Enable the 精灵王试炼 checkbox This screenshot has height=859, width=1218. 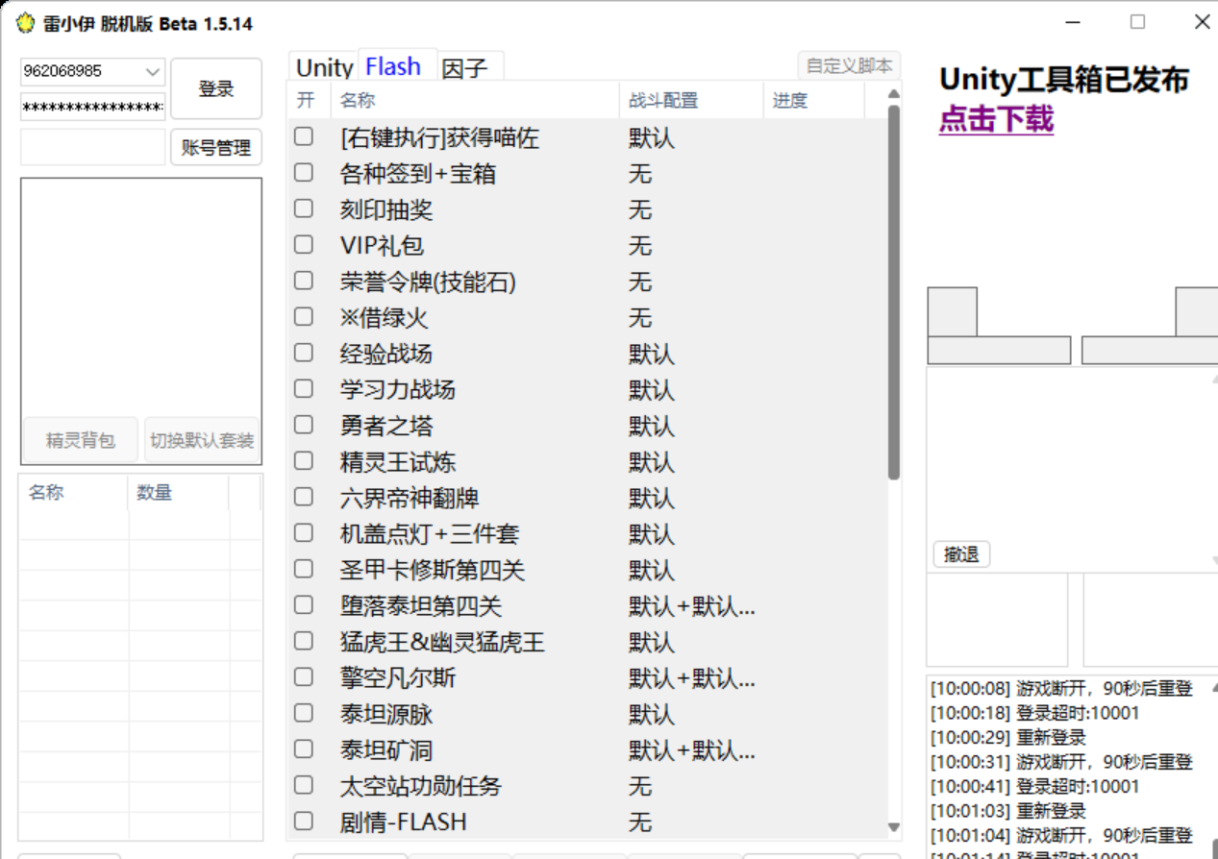pyautogui.click(x=304, y=461)
